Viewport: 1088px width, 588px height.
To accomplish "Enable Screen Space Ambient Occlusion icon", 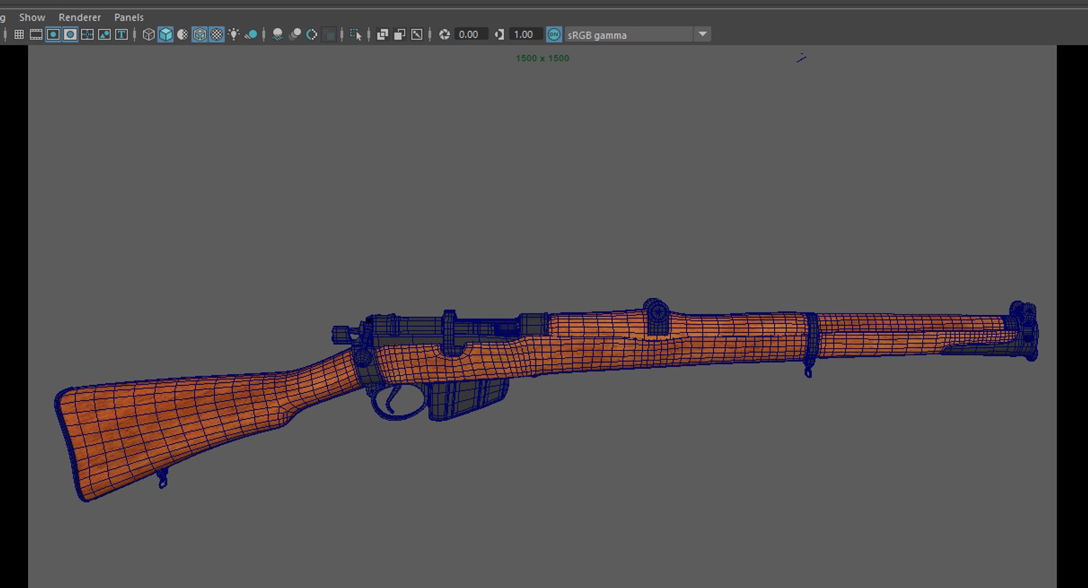I will [278, 35].
